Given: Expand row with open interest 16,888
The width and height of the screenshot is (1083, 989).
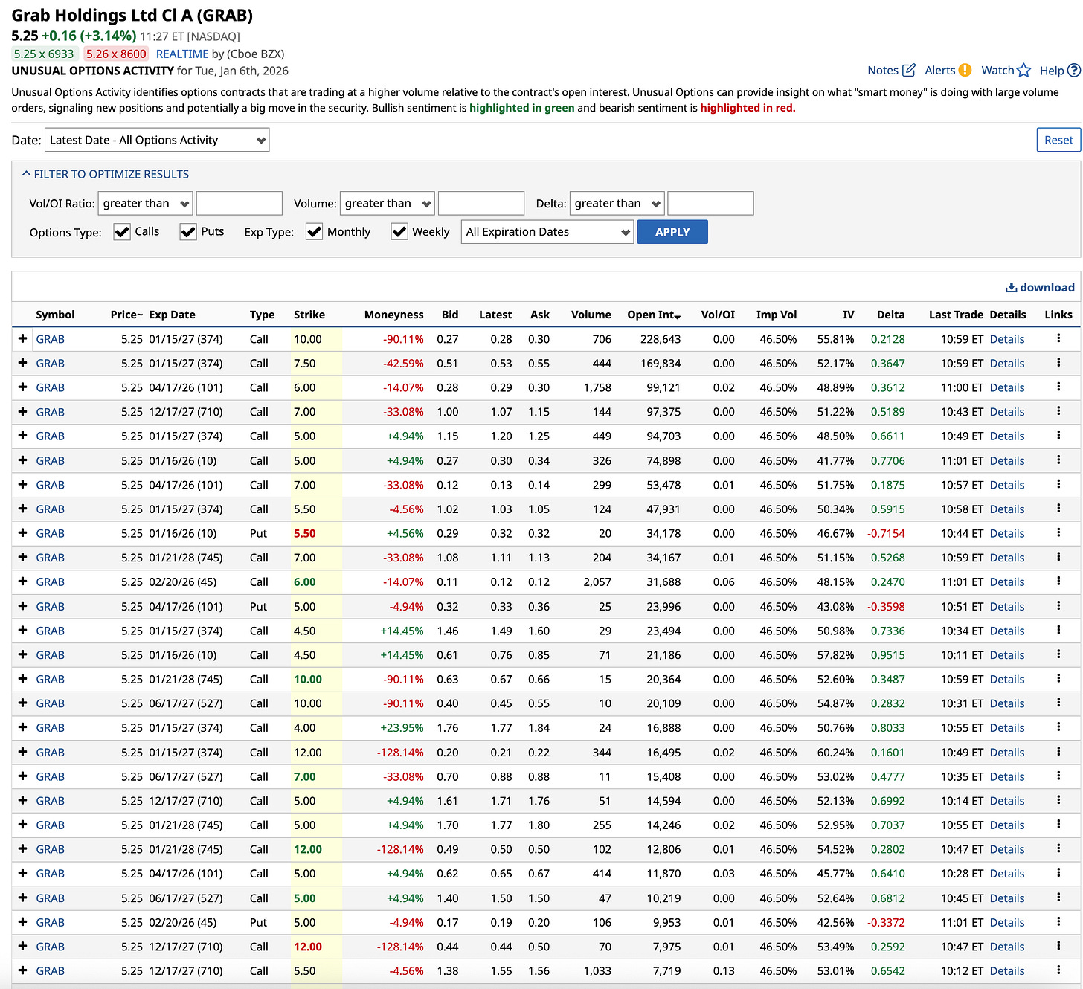Looking at the screenshot, I should 22,727.
